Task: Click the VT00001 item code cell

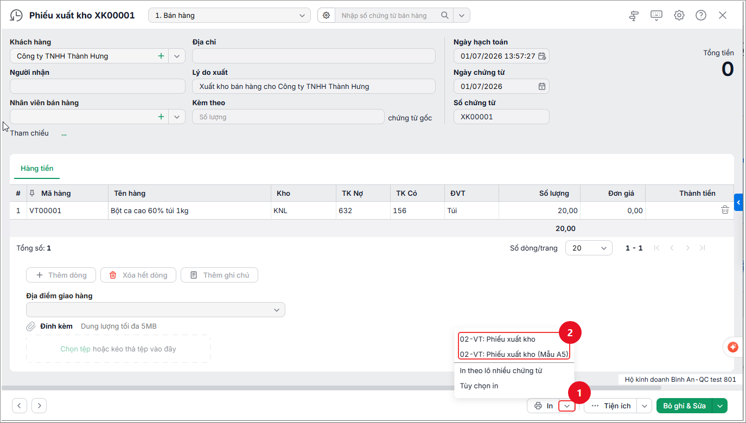Action: tap(67, 210)
